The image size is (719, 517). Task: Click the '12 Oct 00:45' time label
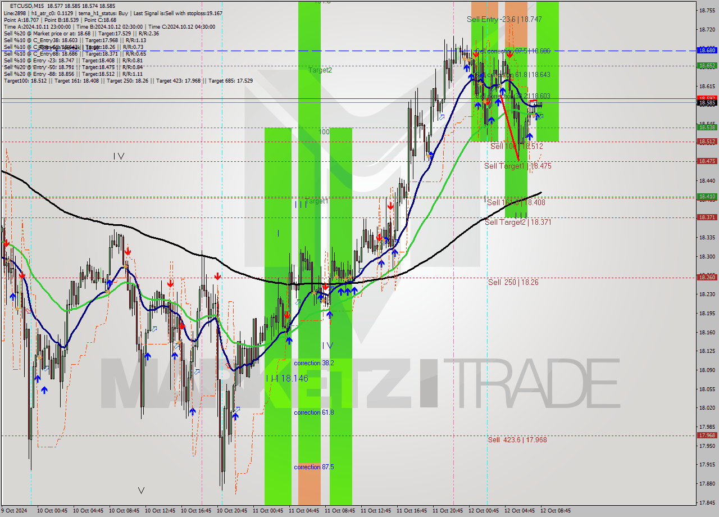pos(484,511)
